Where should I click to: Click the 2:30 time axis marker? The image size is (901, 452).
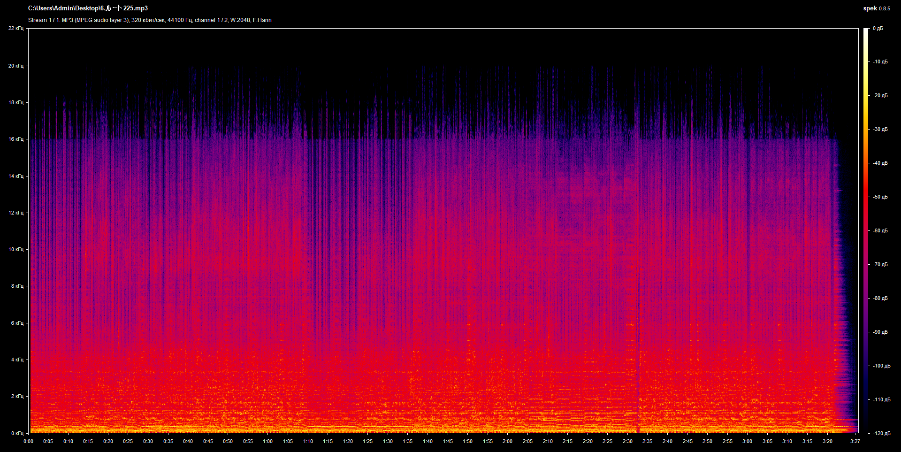(x=627, y=441)
